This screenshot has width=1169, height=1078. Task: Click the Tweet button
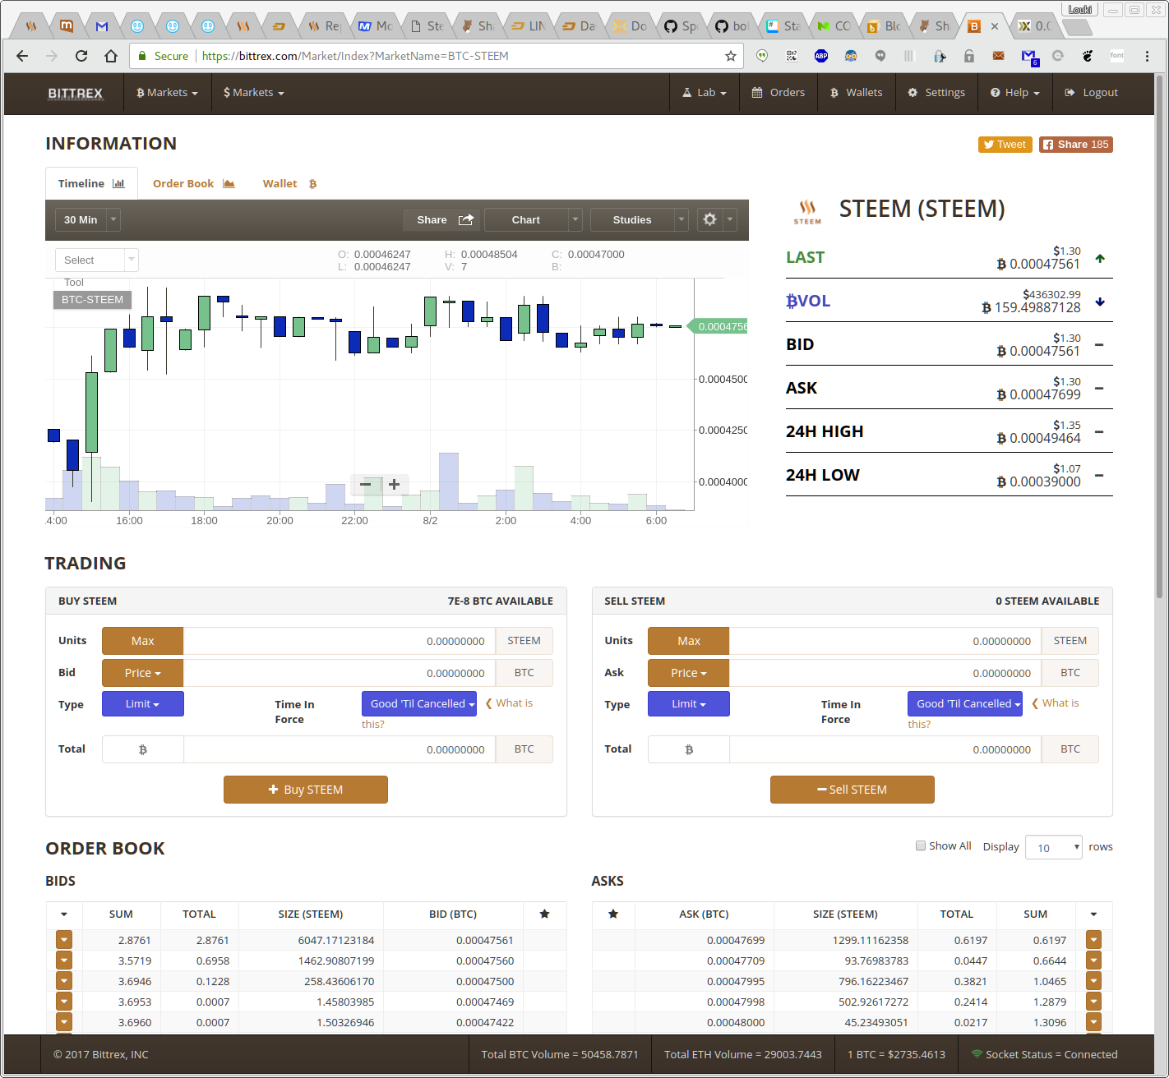tap(1005, 145)
